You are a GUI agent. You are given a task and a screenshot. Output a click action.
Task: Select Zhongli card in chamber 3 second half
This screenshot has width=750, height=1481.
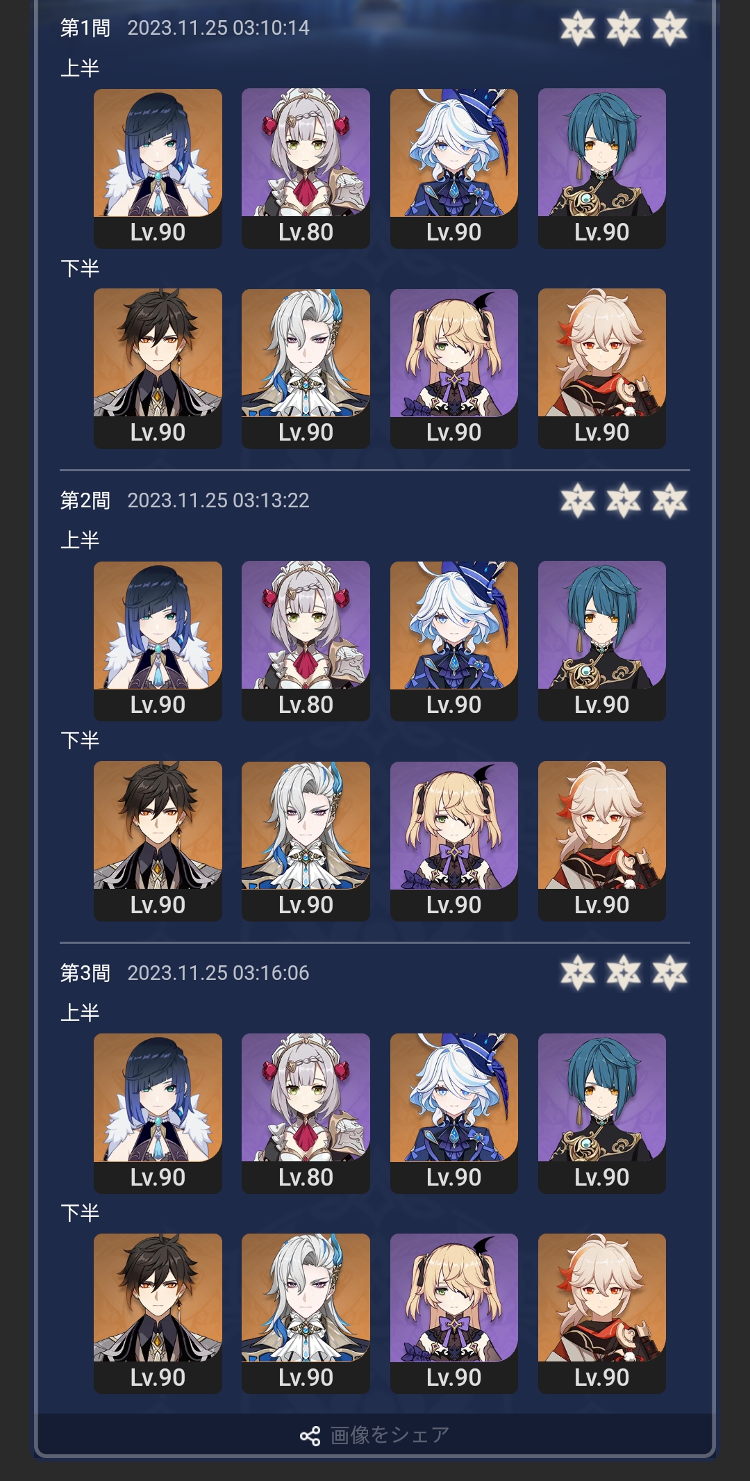[158, 1314]
